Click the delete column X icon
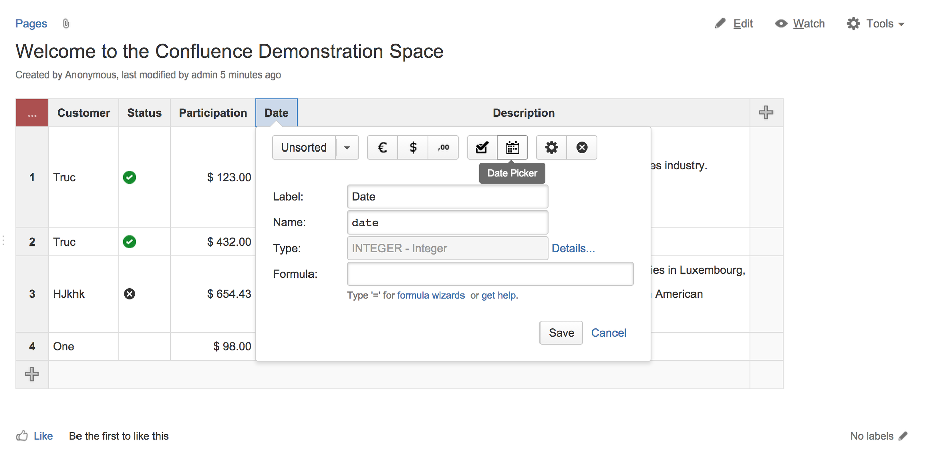This screenshot has height=453, width=926. click(582, 147)
